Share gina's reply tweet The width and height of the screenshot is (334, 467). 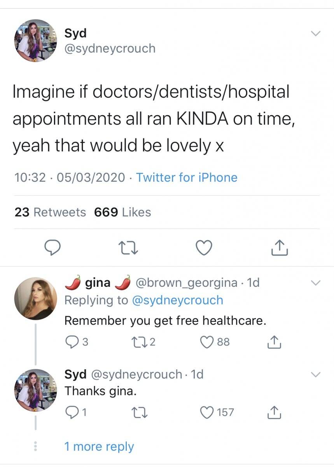(x=275, y=342)
